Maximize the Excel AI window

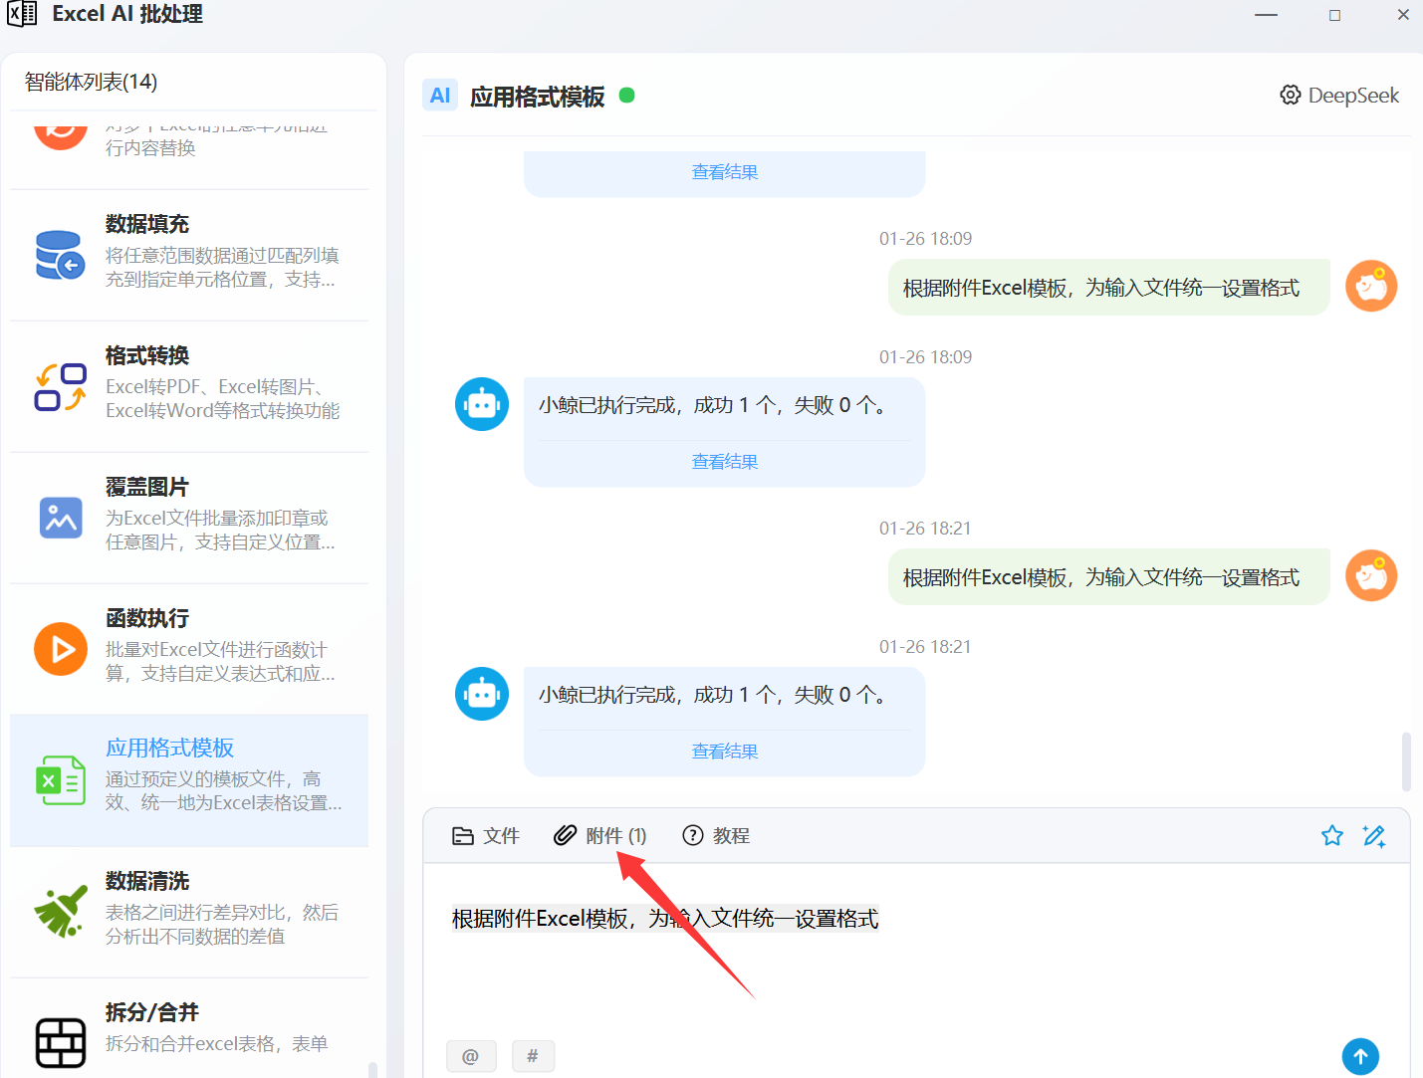tap(1334, 15)
